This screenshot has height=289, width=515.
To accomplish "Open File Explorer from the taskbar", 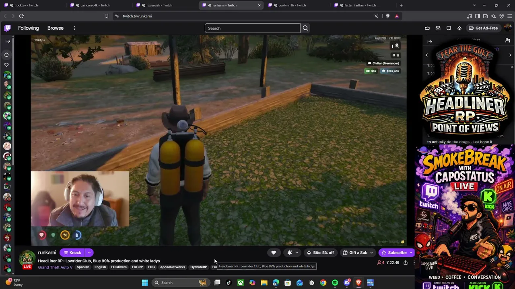I will coord(264,283).
